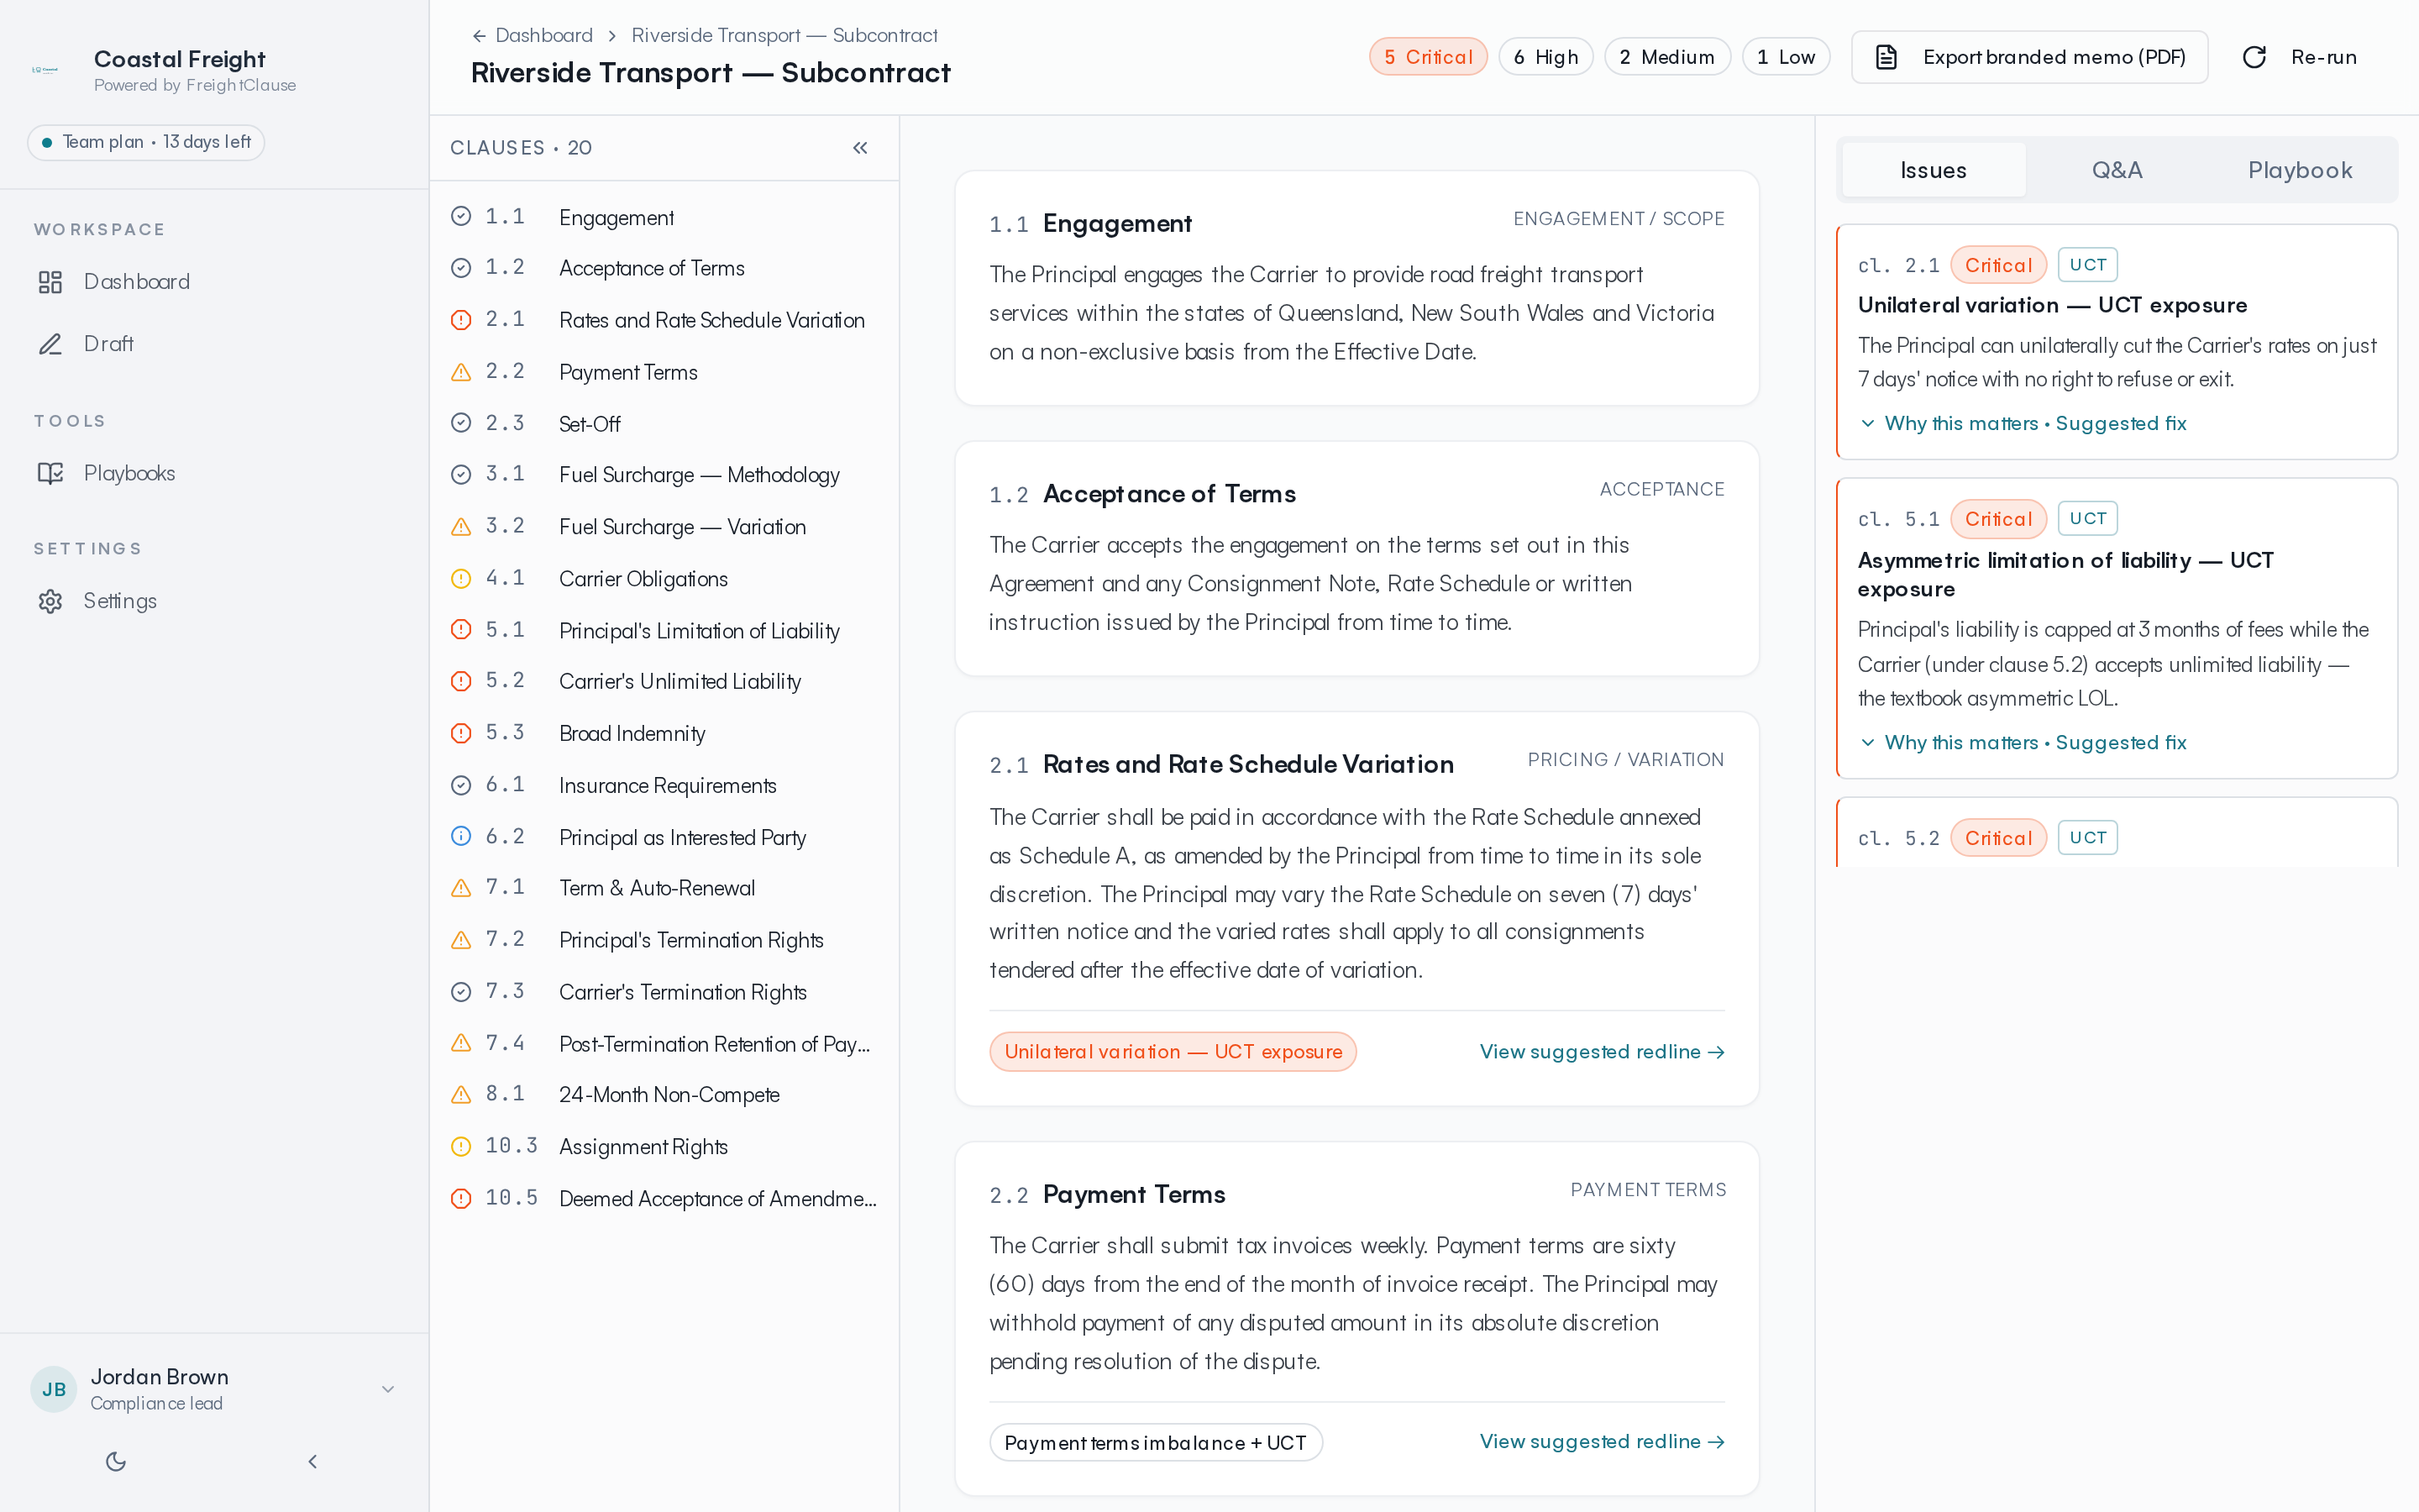Select clause 5.2 Carrier's Unlimited Liability
This screenshot has height=1512, width=2419.
click(x=664, y=681)
